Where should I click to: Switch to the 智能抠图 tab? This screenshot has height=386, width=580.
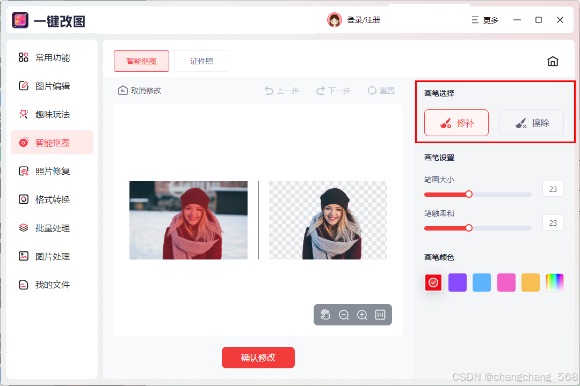[x=141, y=61]
